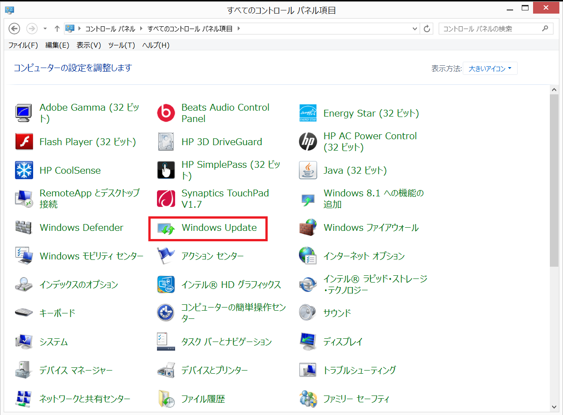
Task: Click the control panel search field
Action: click(x=490, y=29)
